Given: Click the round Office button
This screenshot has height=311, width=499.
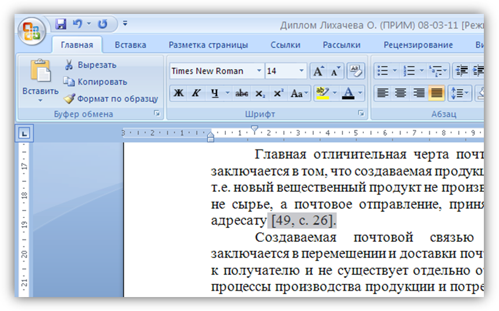Looking at the screenshot, I should coord(31,30).
